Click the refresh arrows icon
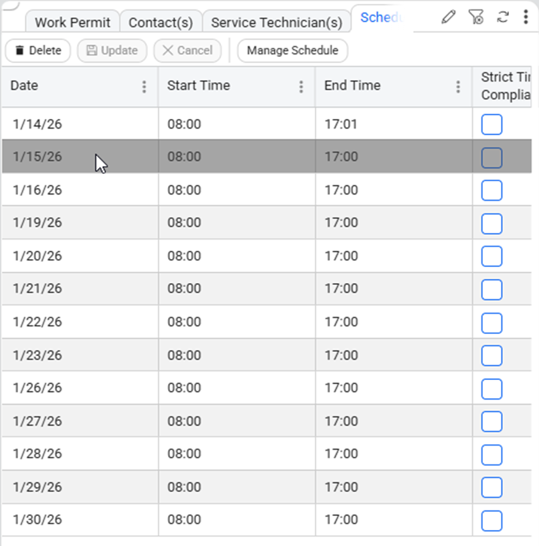 click(503, 17)
